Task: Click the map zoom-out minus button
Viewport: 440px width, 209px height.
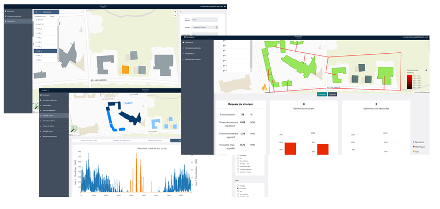Action: [175, 16]
